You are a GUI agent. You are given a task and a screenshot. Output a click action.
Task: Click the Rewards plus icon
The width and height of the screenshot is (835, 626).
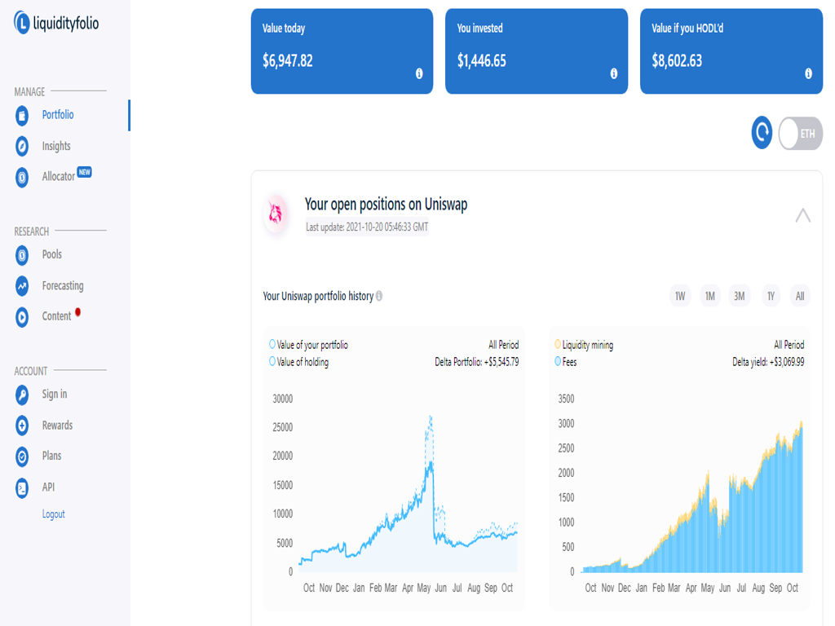pos(22,425)
